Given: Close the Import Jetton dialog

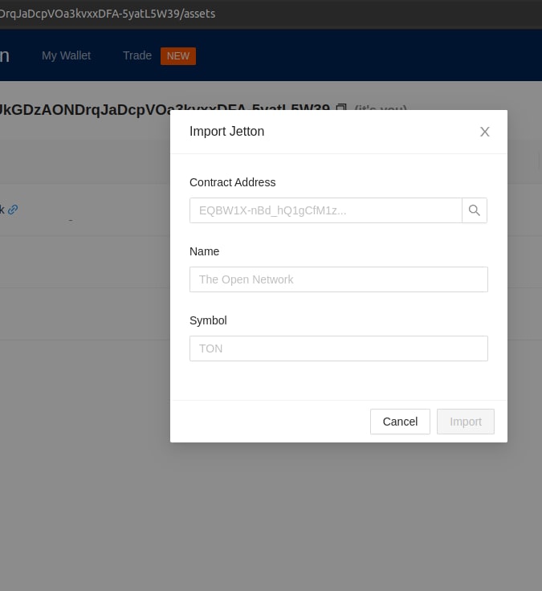Looking at the screenshot, I should click(485, 132).
